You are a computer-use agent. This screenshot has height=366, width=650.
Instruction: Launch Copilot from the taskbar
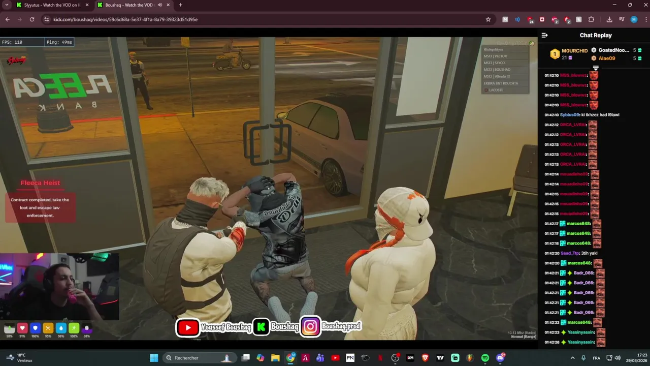(261, 358)
